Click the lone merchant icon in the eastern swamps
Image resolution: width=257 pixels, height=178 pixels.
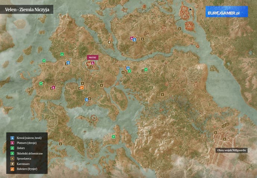tap(162, 94)
